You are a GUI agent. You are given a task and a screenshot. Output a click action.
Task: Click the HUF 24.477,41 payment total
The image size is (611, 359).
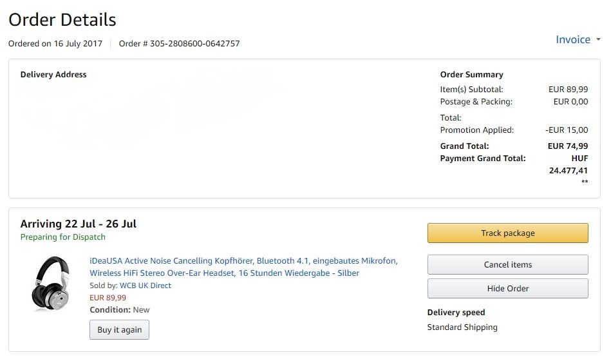[568, 164]
